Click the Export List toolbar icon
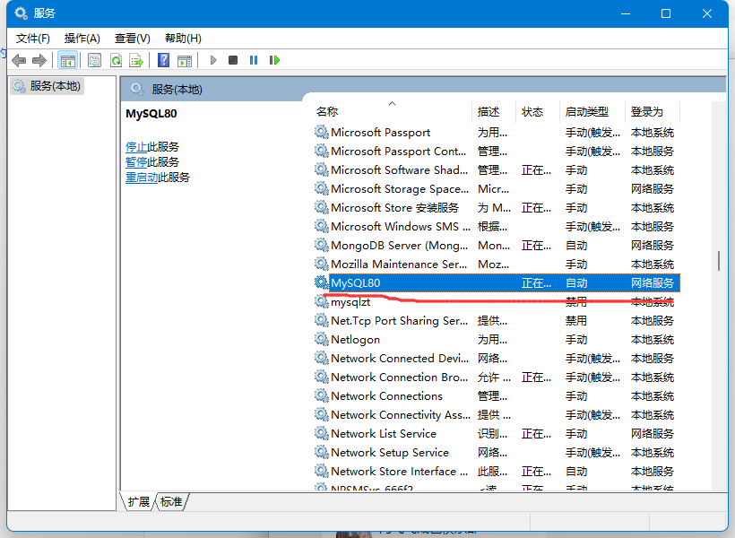The image size is (735, 538). pyautogui.click(x=136, y=60)
